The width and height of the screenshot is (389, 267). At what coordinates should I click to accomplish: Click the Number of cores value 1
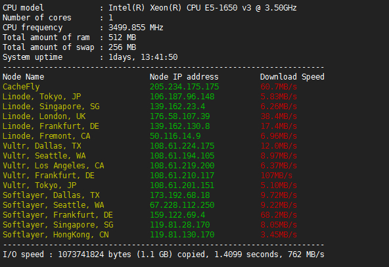coord(110,18)
